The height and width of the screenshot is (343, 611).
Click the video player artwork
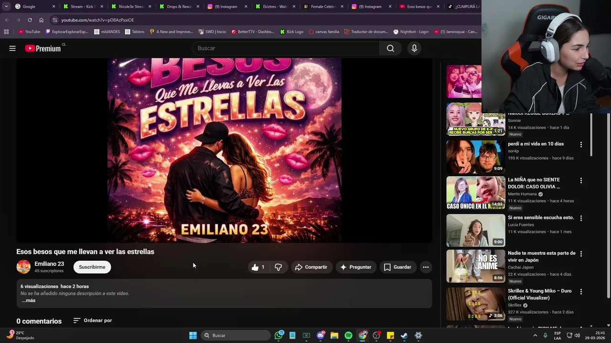click(224, 151)
